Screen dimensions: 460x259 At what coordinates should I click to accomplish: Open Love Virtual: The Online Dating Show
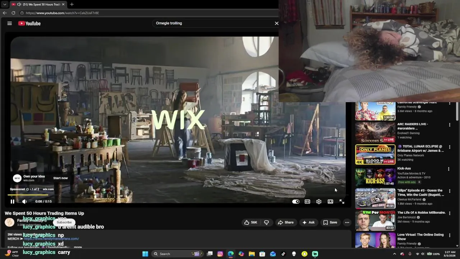pyautogui.click(x=420, y=237)
